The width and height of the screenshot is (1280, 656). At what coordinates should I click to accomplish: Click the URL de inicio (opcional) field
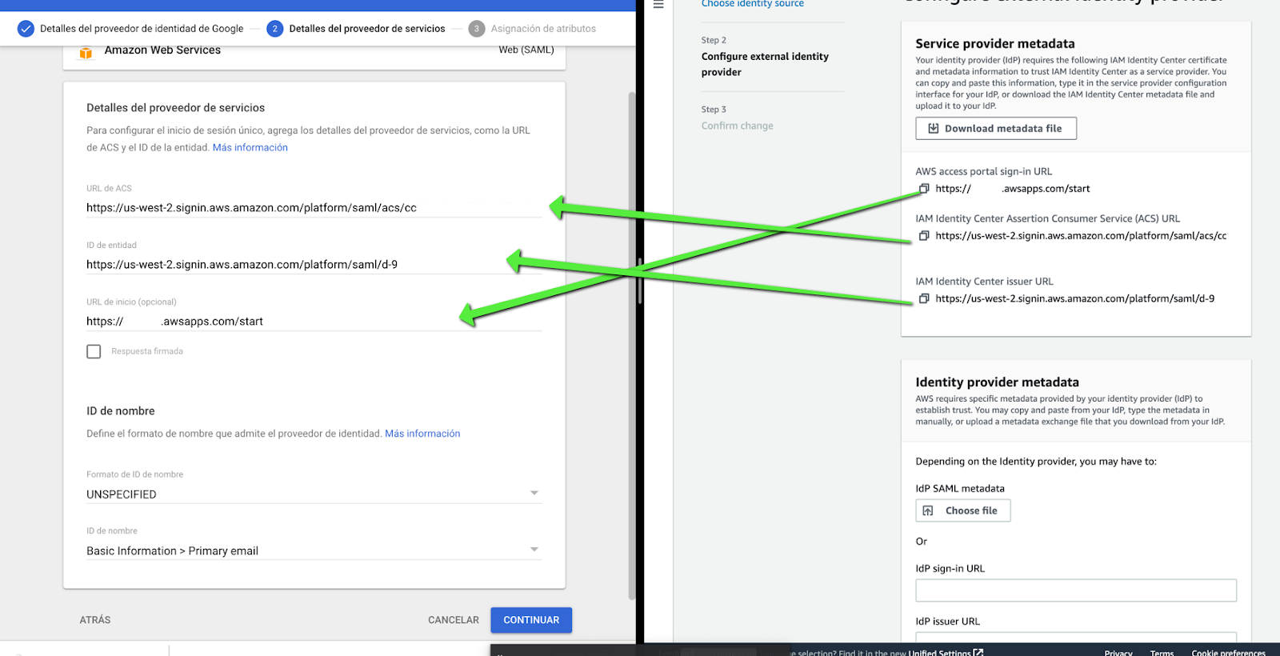tap(314, 322)
